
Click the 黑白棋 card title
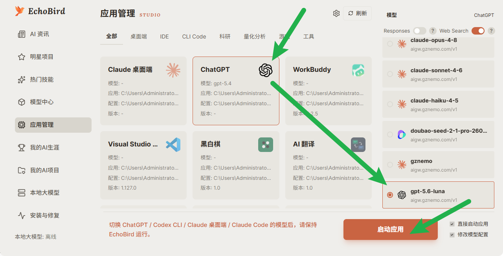pos(211,144)
